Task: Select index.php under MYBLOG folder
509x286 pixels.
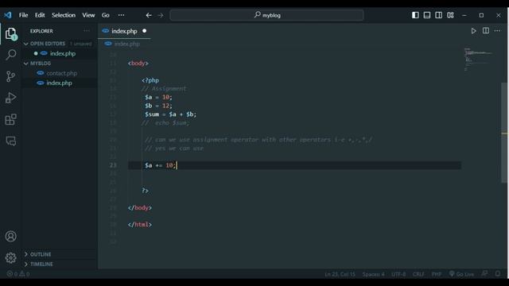Action: pyautogui.click(x=60, y=83)
